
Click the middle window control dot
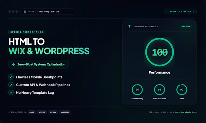(x=13, y=12)
